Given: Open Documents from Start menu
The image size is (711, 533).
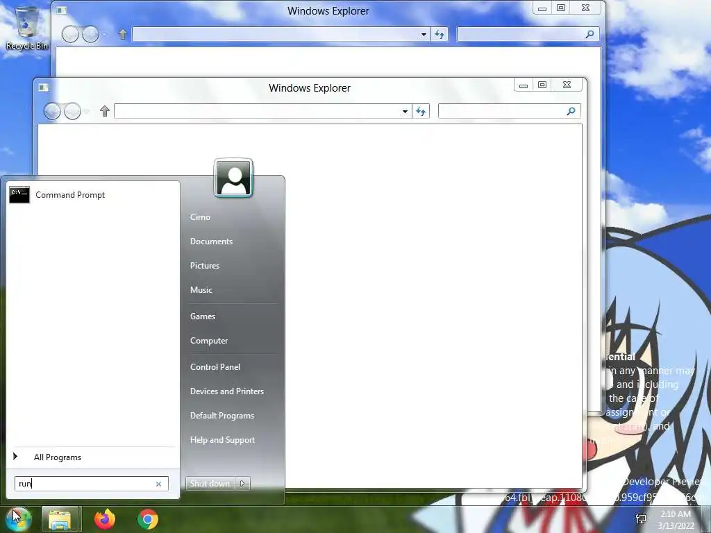Looking at the screenshot, I should point(211,242).
